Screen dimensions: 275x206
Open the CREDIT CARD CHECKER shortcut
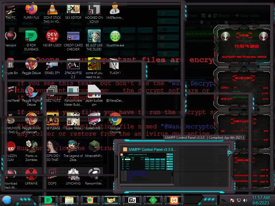[x=73, y=41]
